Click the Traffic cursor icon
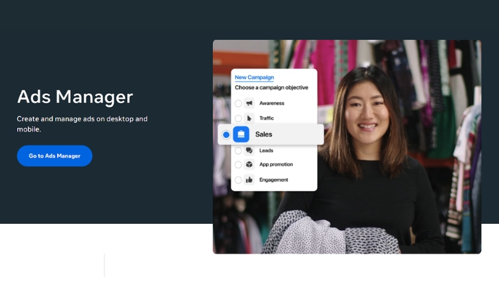Image resolution: width=499 pixels, height=299 pixels. (249, 118)
